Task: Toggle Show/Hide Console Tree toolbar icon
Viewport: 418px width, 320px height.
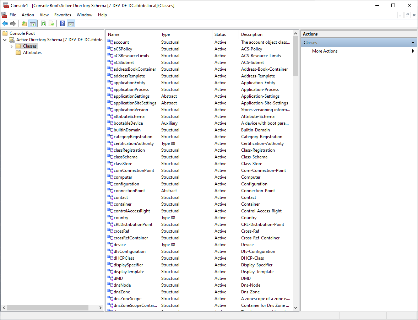Action: click(x=33, y=24)
